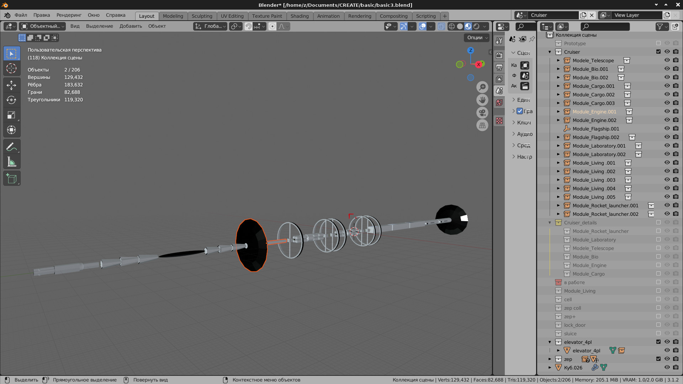The width and height of the screenshot is (683, 384).
Task: Select the 3D Cursor tool
Action: (x=11, y=68)
